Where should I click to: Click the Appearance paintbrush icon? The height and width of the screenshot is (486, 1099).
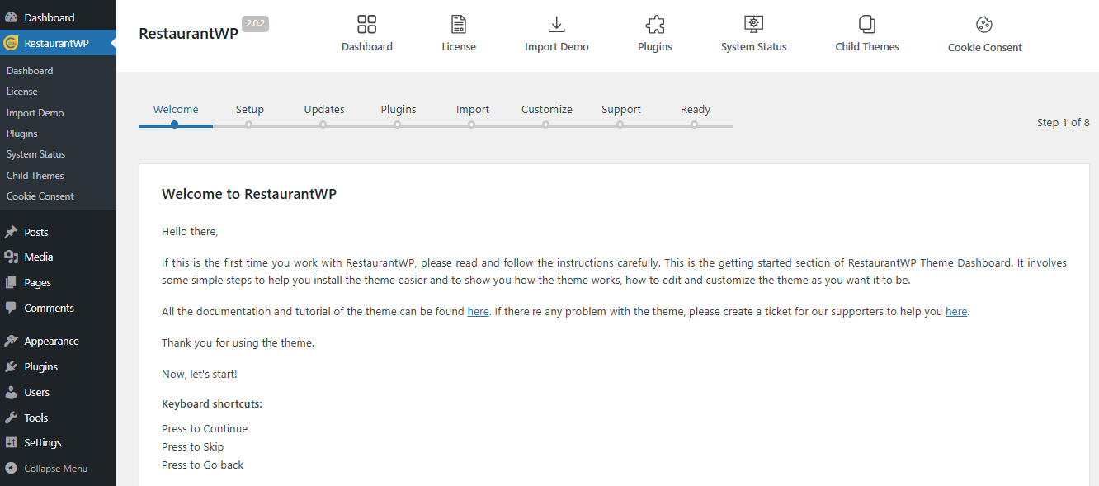[x=12, y=341]
